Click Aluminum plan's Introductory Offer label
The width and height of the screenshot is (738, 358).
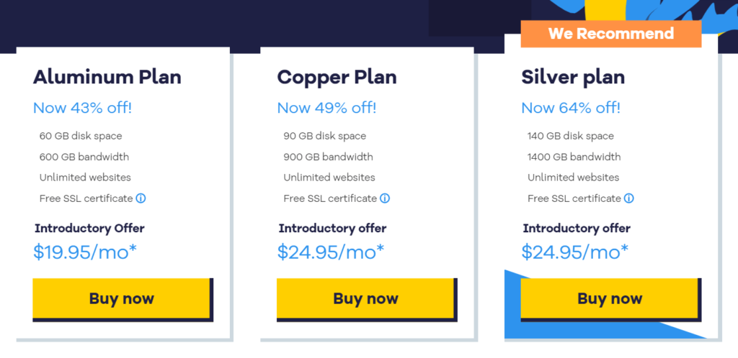click(x=89, y=229)
